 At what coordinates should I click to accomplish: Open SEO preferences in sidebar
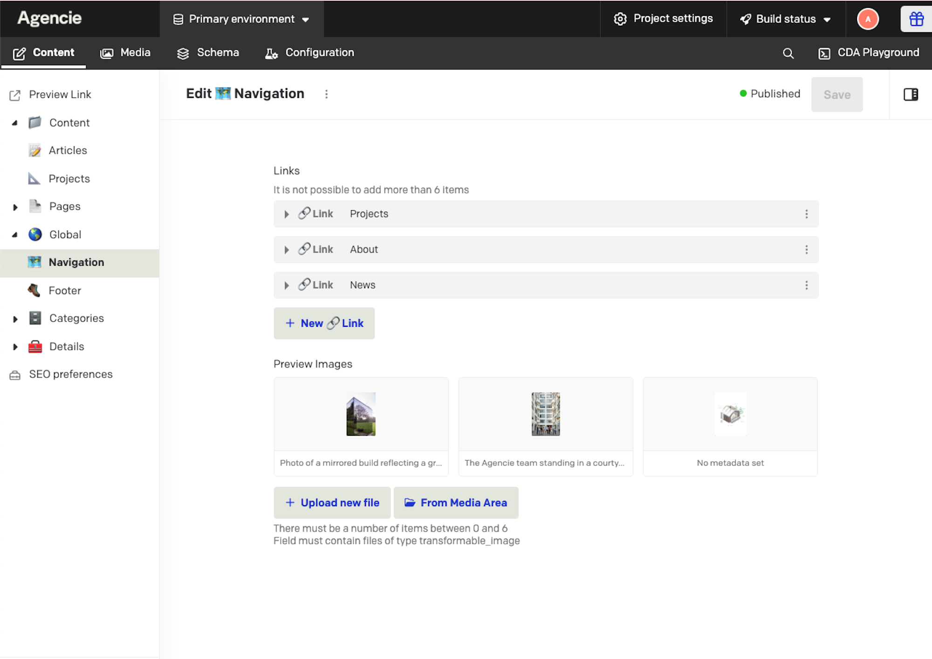tap(71, 374)
